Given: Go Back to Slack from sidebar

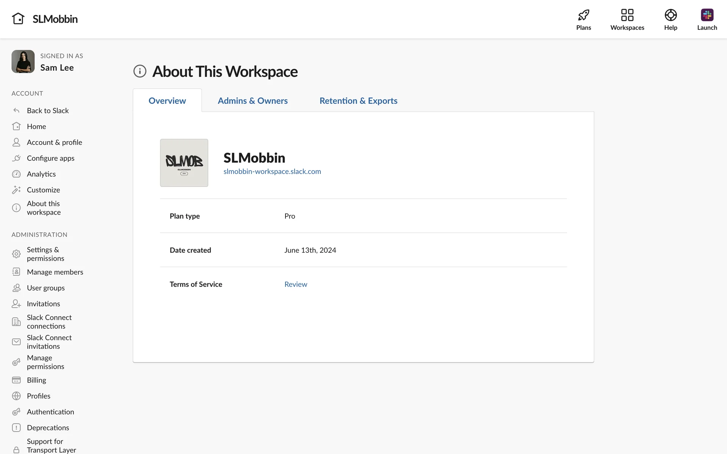Looking at the screenshot, I should [x=48, y=110].
